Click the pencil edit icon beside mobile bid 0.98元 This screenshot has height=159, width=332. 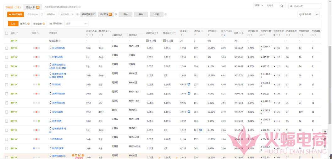(x=177, y=157)
